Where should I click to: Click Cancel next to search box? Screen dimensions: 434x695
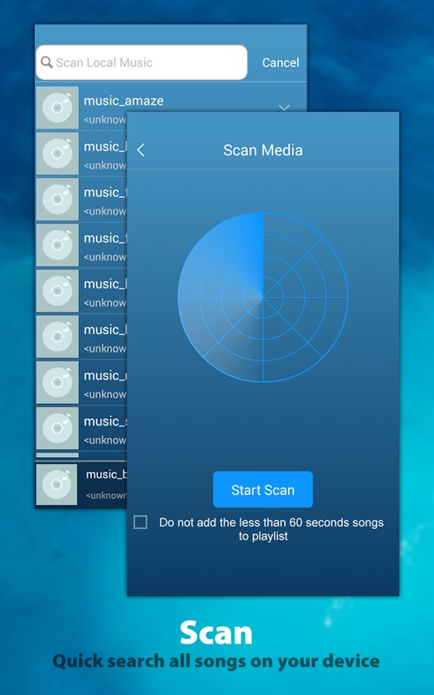280,63
